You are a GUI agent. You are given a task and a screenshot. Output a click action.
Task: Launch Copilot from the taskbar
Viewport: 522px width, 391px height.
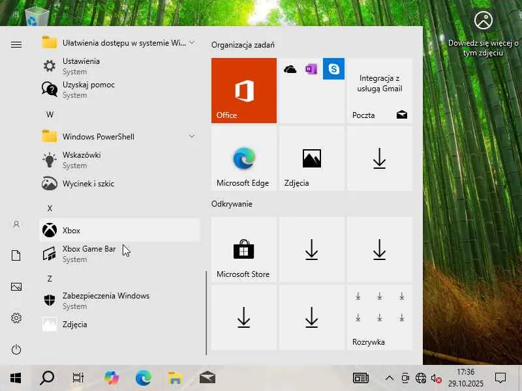pos(112,378)
